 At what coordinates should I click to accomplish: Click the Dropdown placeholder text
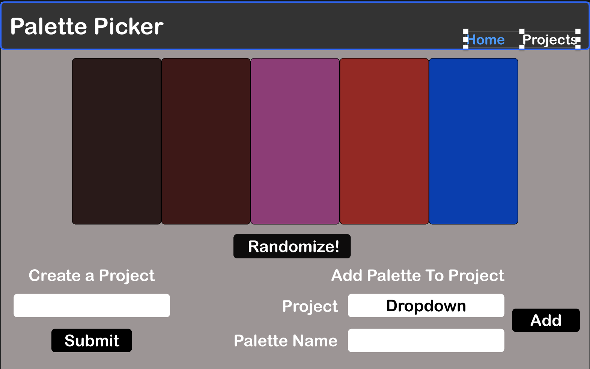(426, 306)
